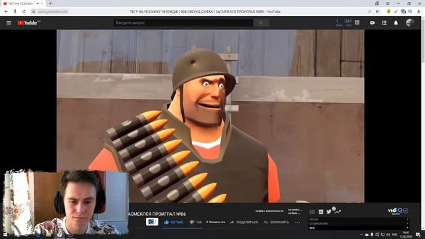Viewport: 425px width, 239px height.
Task: Click the video title ending "ПРОИГРАЛ №86"
Action: (157, 214)
